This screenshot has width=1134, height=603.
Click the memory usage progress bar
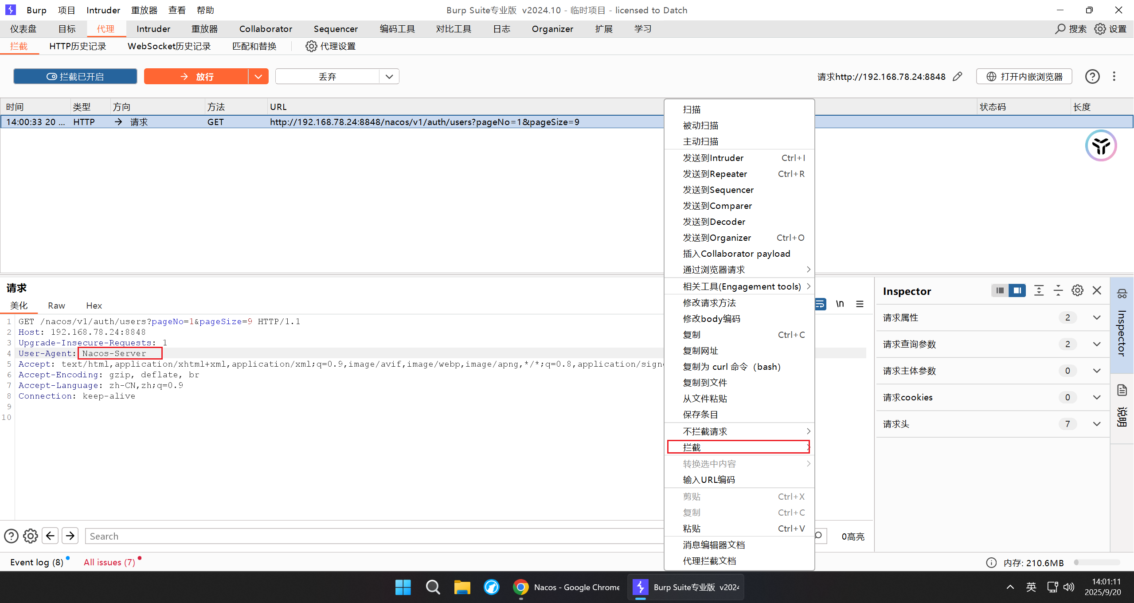[x=1097, y=563]
